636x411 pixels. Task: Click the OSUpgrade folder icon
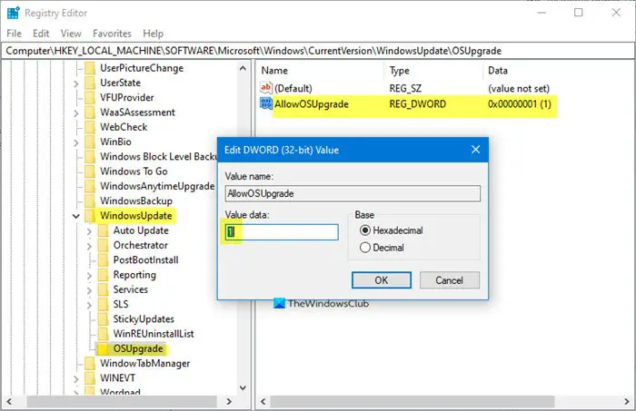(x=103, y=349)
